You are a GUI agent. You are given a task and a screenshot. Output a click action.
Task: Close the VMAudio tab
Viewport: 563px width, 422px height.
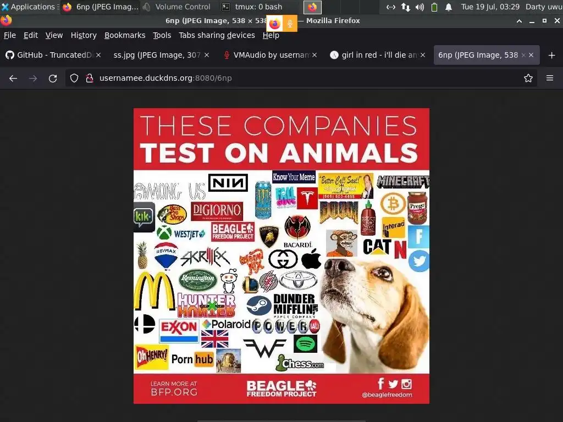(x=314, y=55)
